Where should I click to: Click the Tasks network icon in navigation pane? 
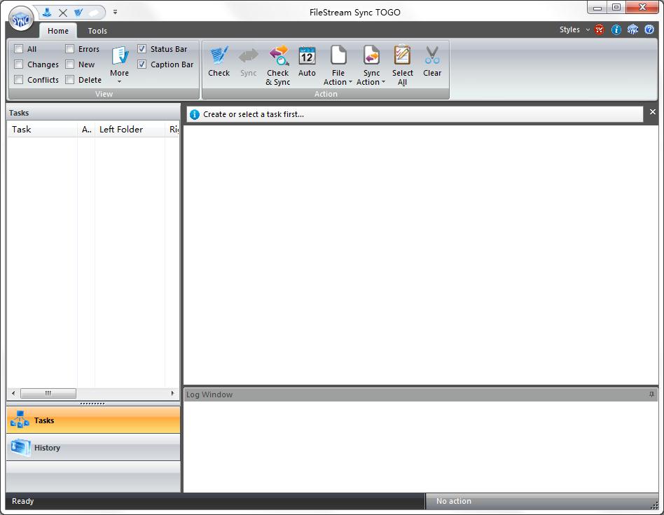coord(20,420)
